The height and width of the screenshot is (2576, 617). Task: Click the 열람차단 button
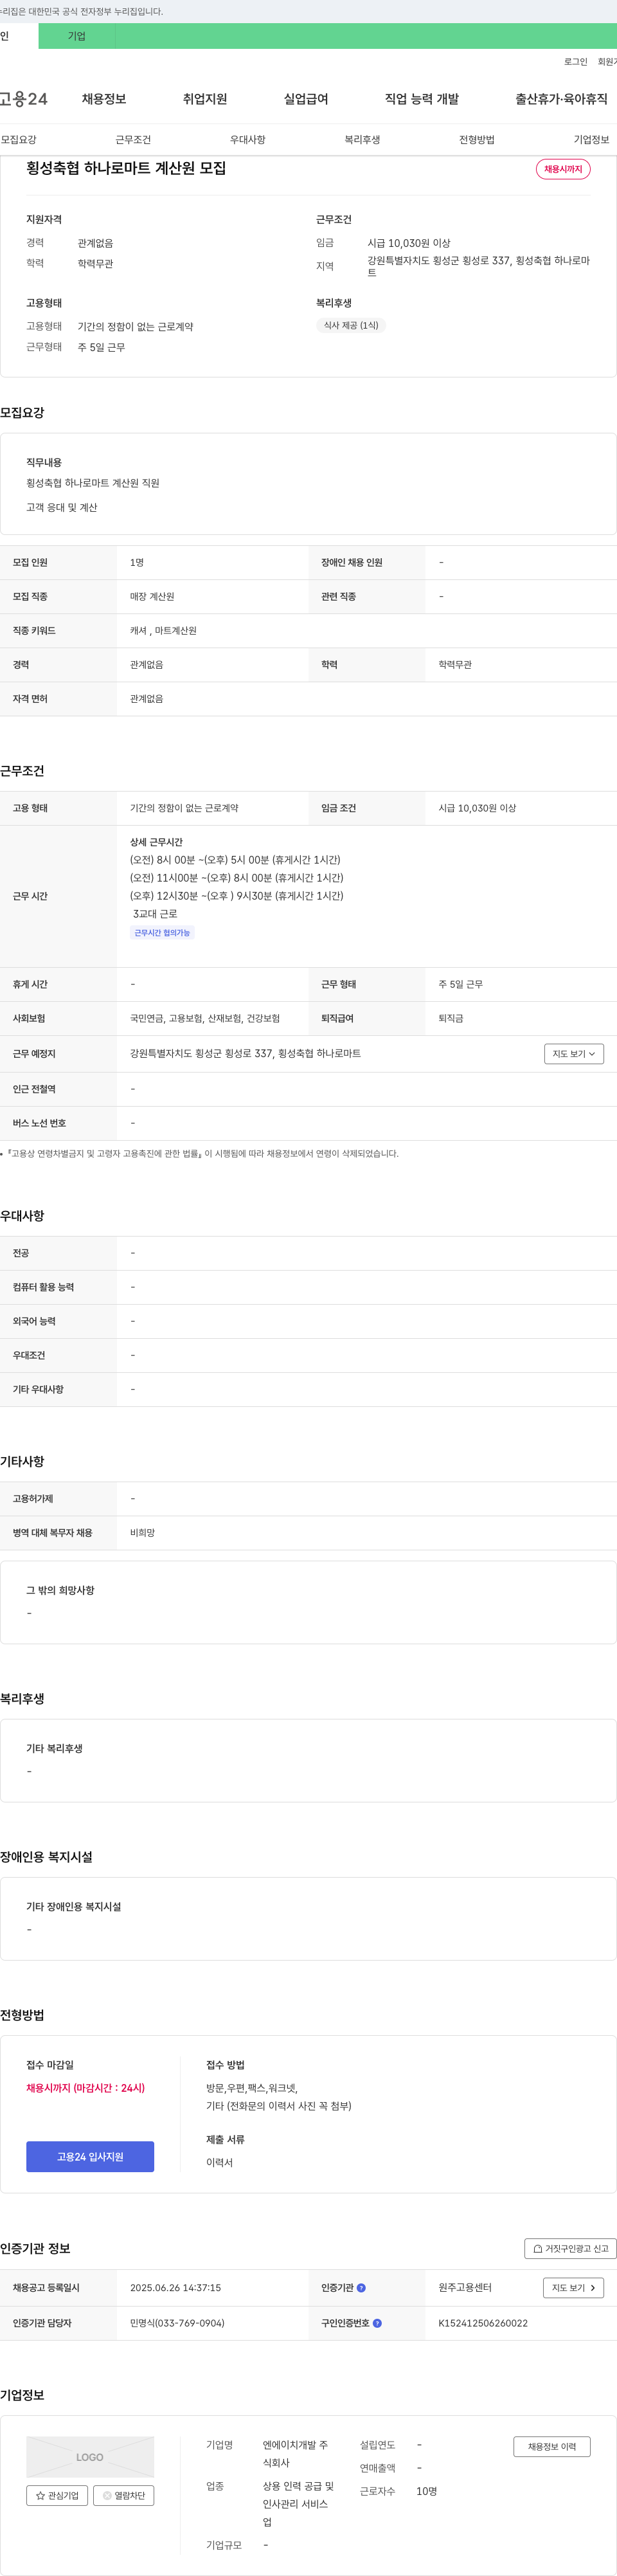123,2495
